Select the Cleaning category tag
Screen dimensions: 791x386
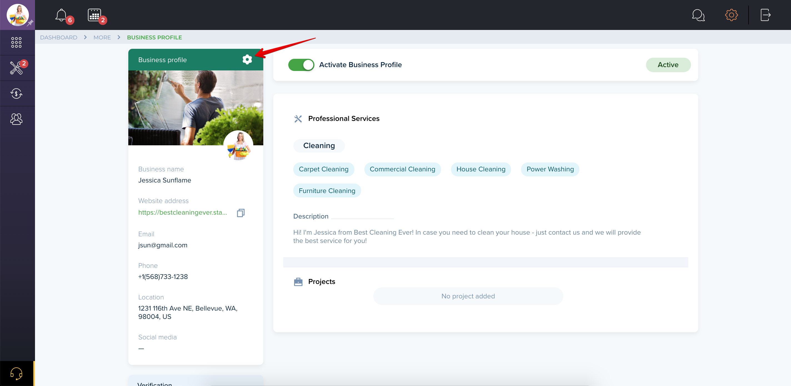click(x=319, y=146)
